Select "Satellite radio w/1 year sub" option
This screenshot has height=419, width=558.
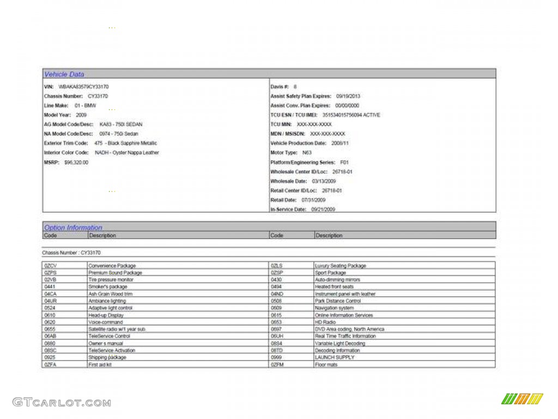117,329
